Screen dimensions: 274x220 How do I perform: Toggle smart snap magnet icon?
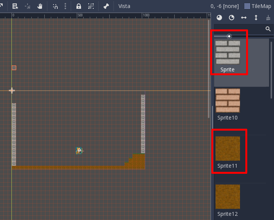pyautogui.click(x=55, y=6)
